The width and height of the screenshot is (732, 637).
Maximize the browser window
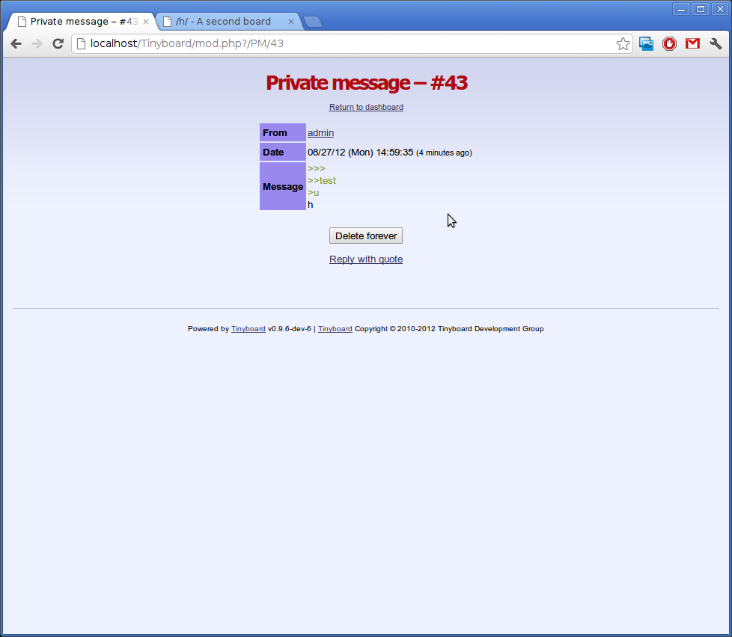pyautogui.click(x=701, y=9)
